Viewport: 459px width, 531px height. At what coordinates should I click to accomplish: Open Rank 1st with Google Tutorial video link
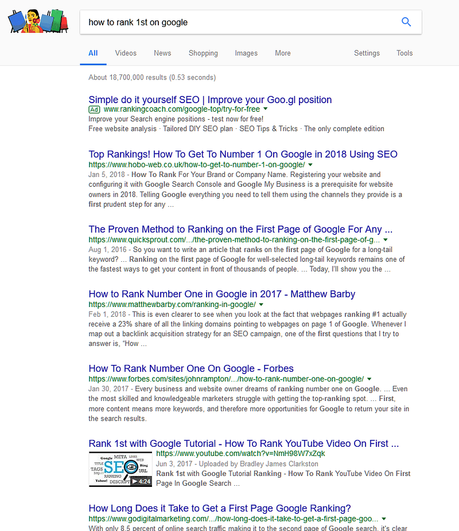coord(244,443)
